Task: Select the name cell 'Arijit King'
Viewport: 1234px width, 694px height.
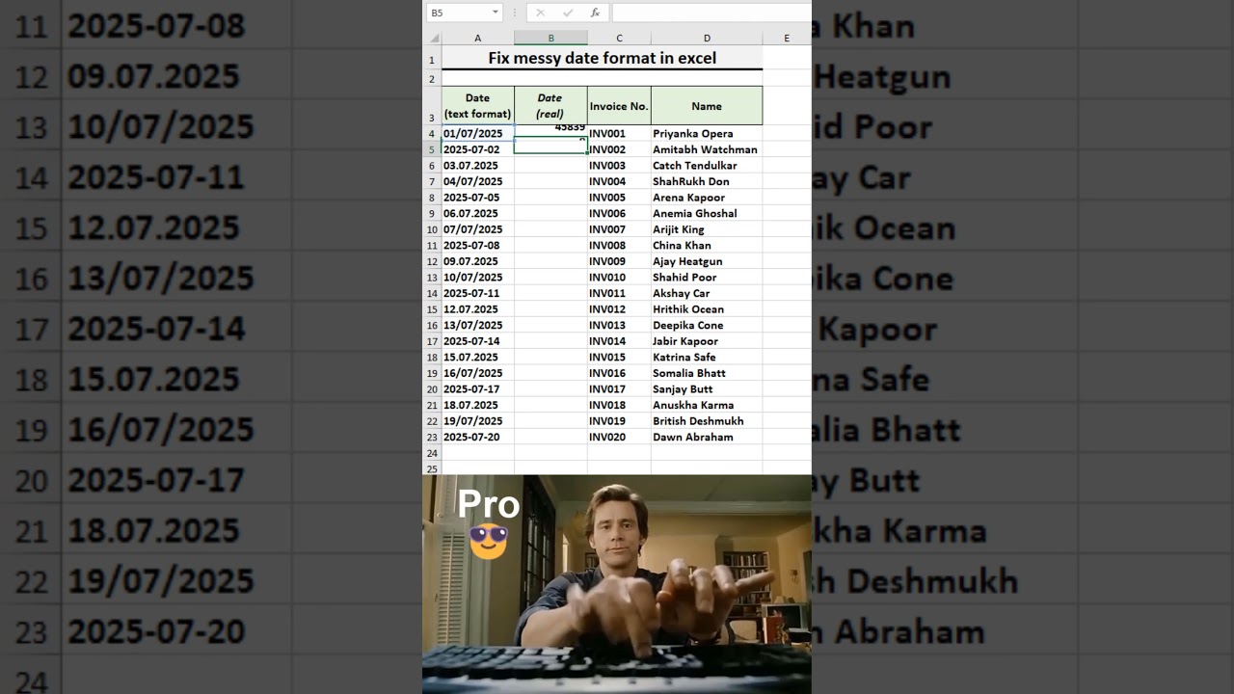Action: tap(707, 229)
